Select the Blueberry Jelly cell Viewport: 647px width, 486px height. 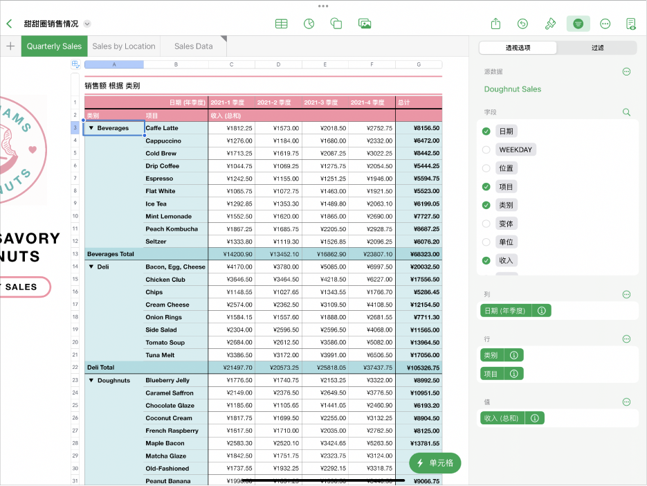point(176,380)
